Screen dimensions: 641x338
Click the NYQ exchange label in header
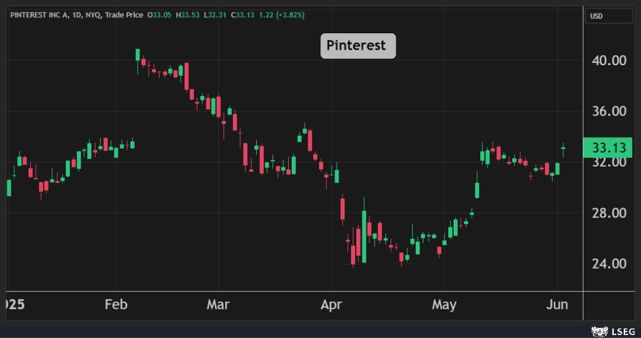point(93,15)
